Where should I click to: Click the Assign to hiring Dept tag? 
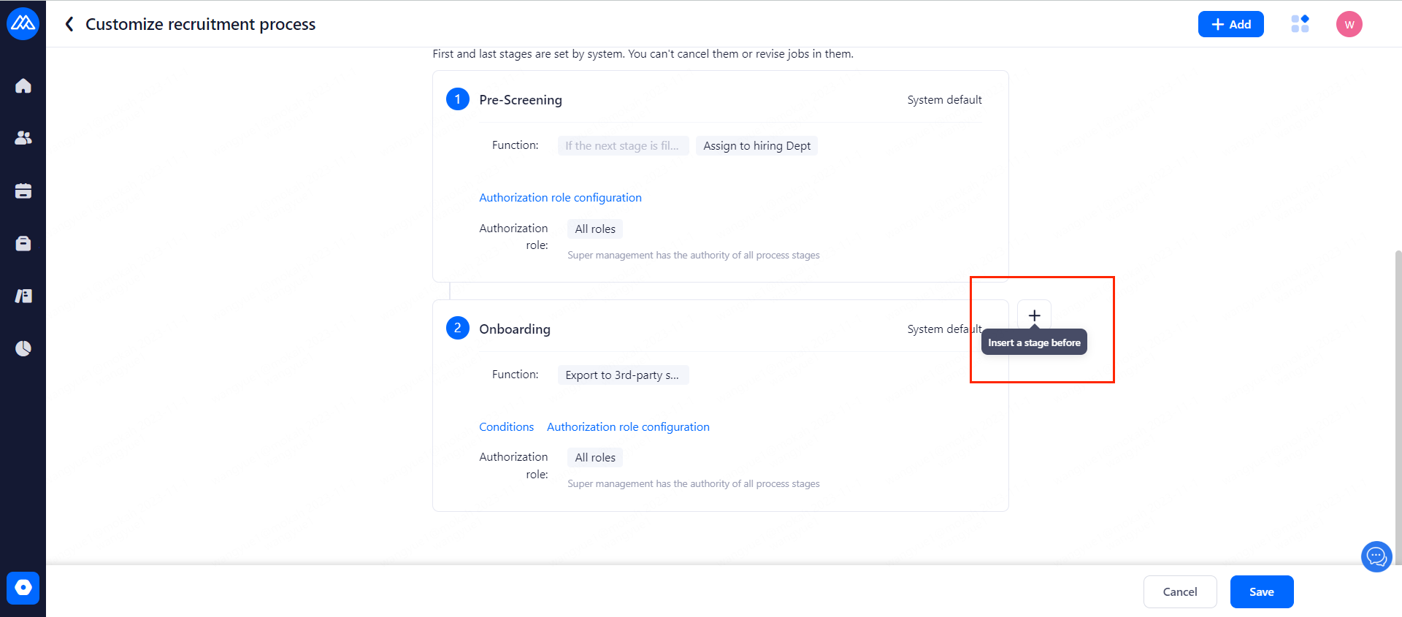756,146
